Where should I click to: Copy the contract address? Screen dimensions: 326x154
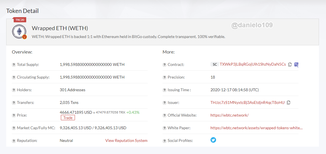pos(290,64)
